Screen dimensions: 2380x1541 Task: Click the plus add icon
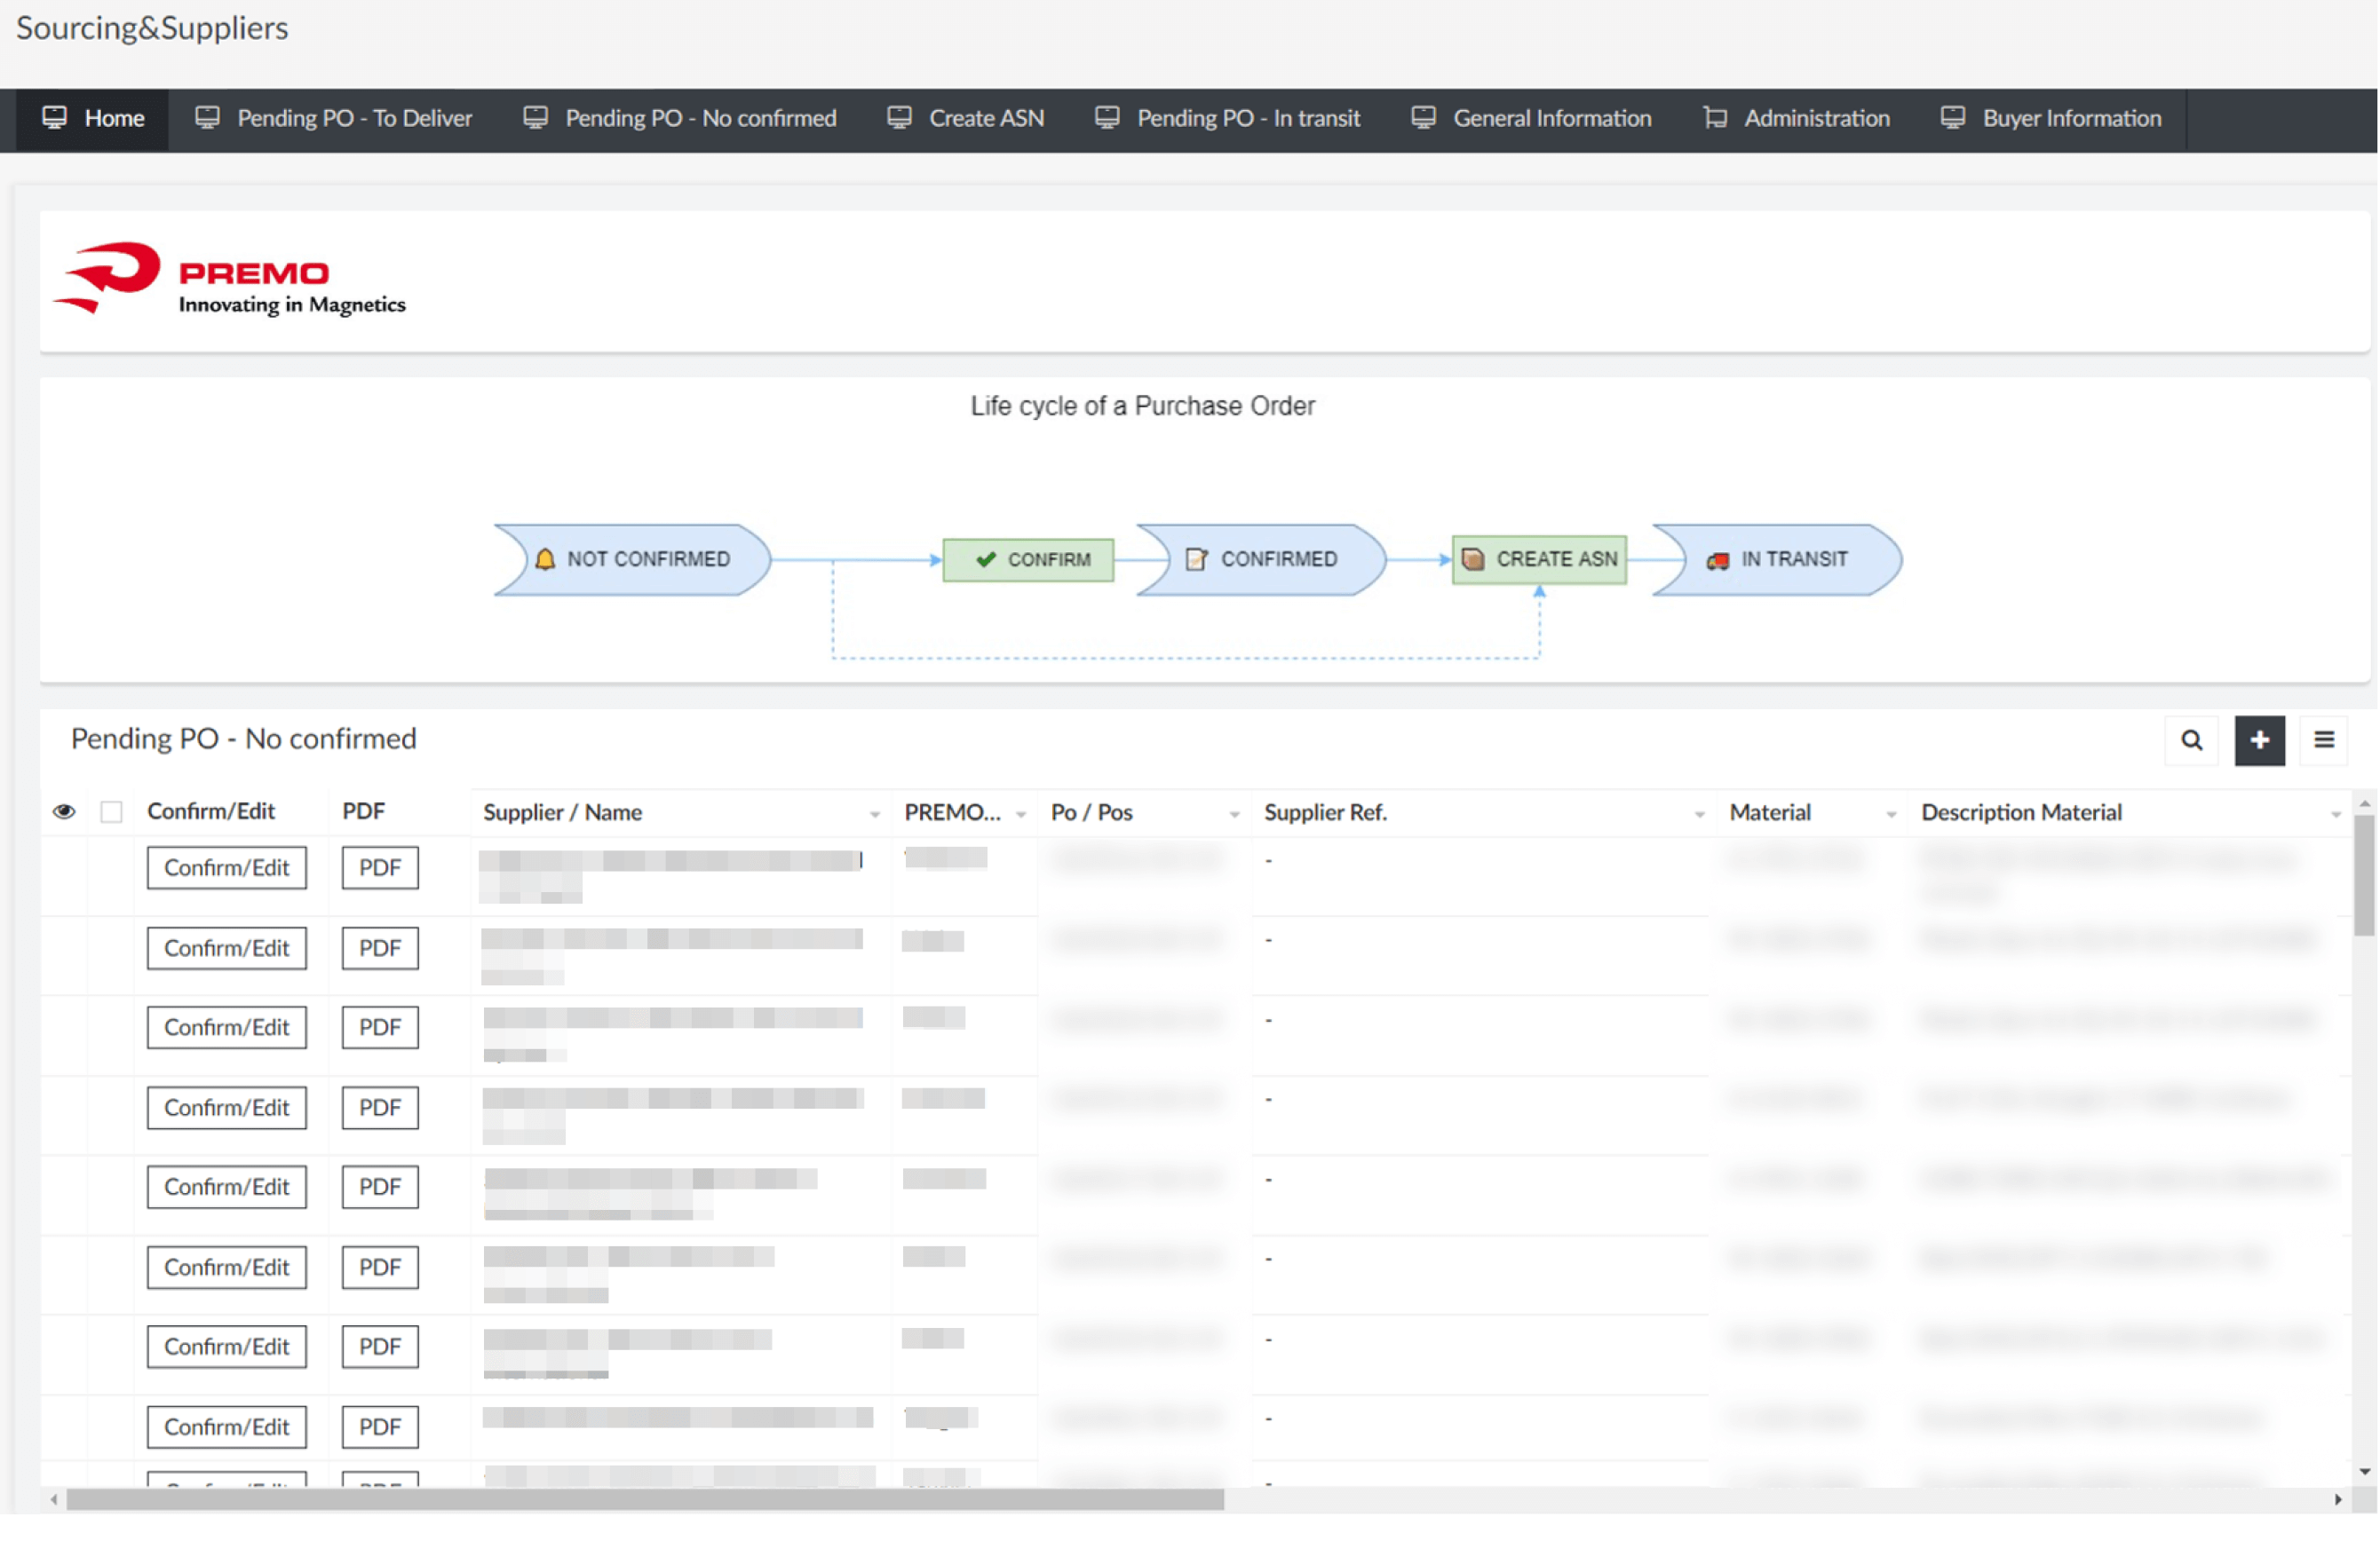[2259, 739]
